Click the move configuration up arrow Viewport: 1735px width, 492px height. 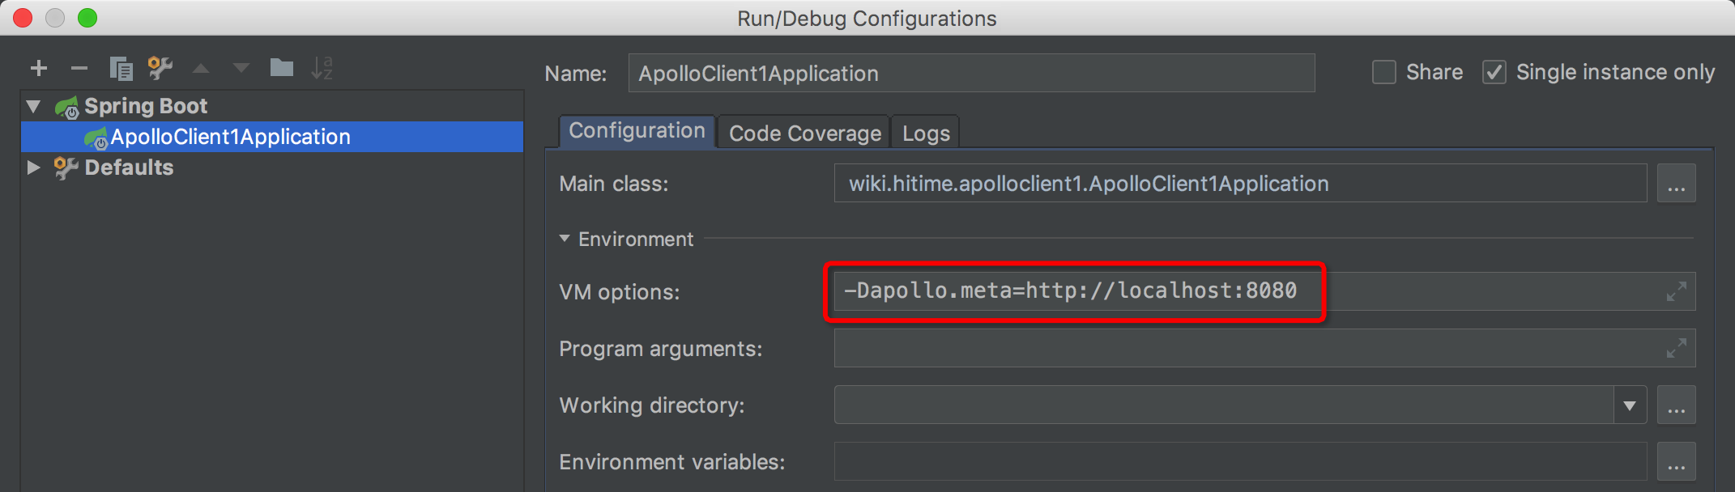pos(201,69)
